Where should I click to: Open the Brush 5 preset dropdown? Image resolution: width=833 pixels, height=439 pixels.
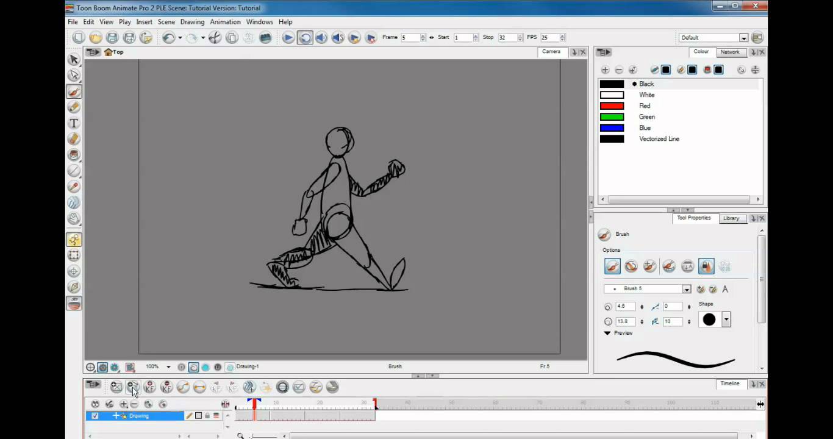click(687, 289)
